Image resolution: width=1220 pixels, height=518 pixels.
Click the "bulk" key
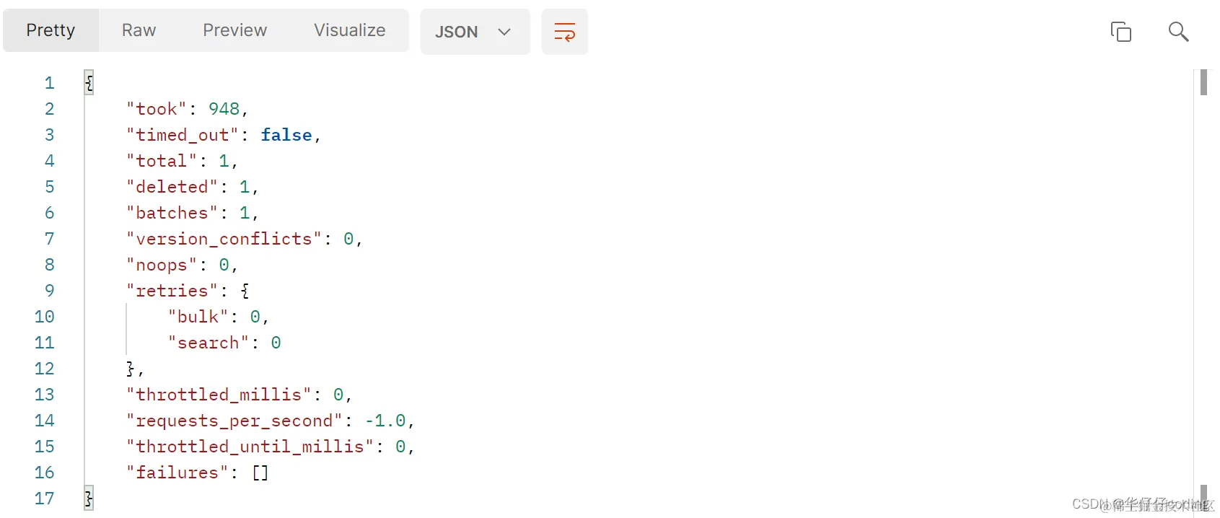pos(198,317)
